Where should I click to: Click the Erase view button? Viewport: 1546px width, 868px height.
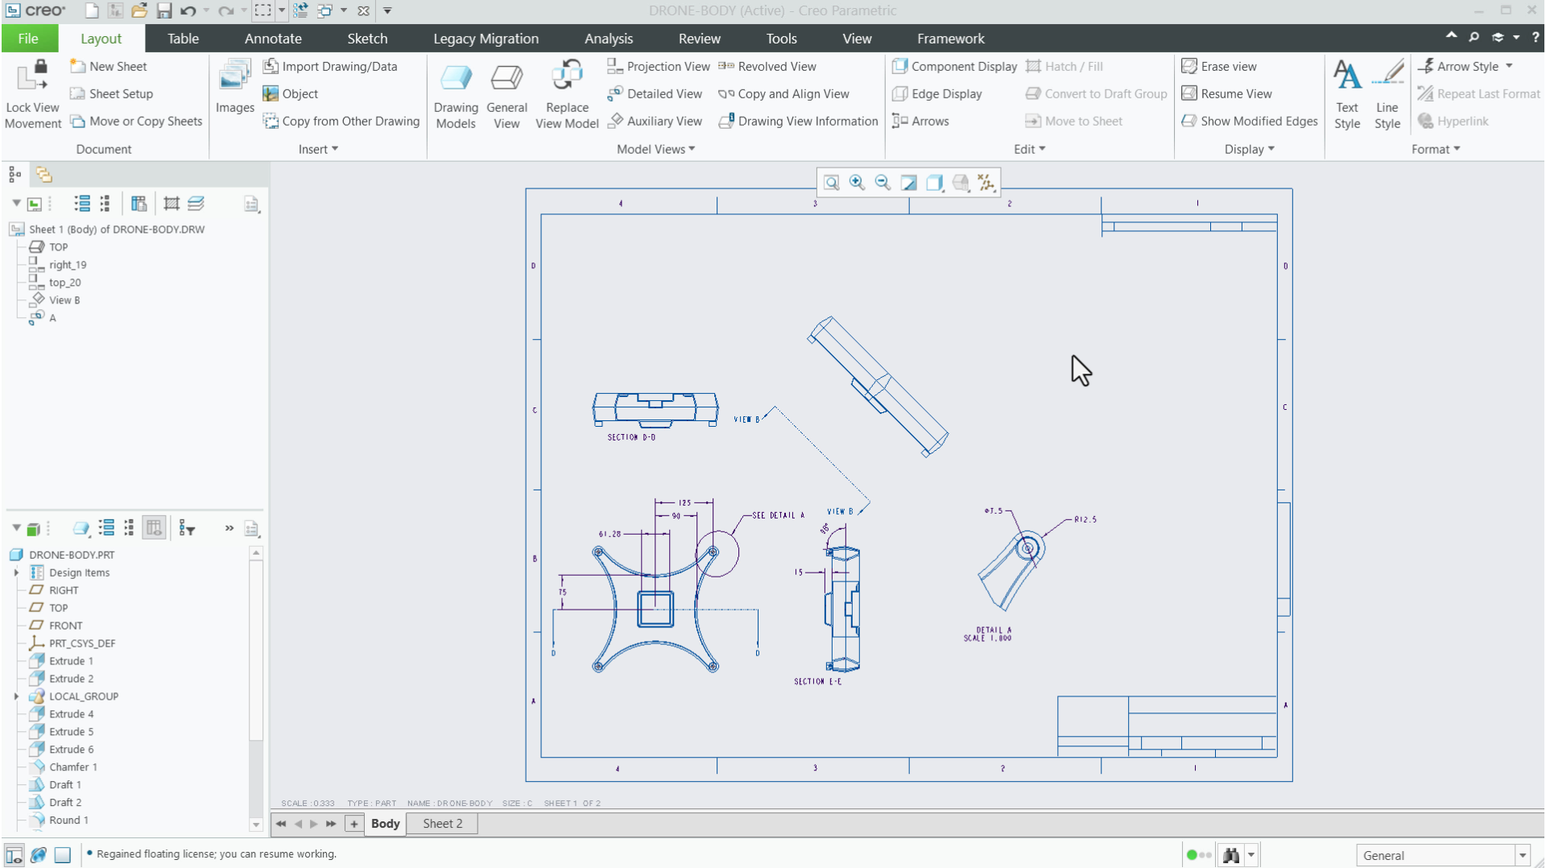(x=1219, y=66)
